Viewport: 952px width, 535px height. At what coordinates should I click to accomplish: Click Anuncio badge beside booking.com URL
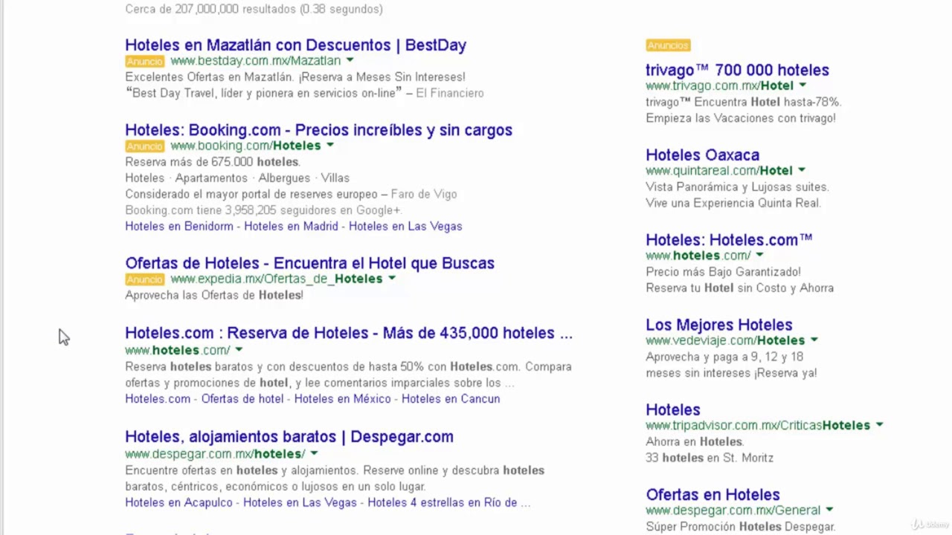tap(144, 146)
